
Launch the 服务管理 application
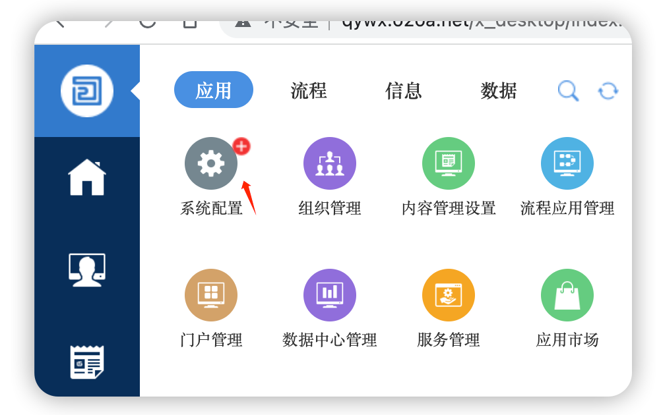[x=449, y=295]
